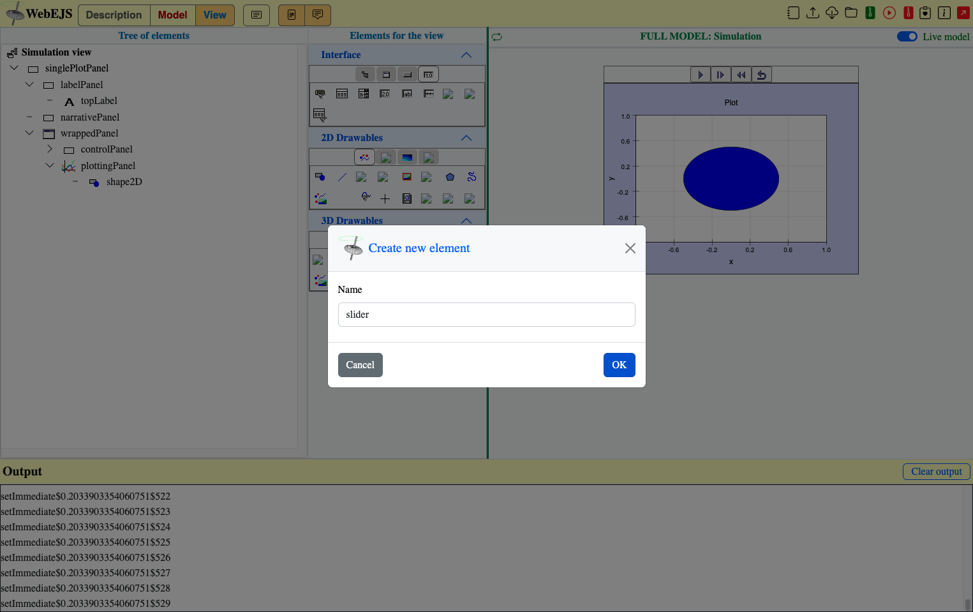The image size is (973, 612).
Task: Toggle the Live model switch
Action: click(907, 36)
